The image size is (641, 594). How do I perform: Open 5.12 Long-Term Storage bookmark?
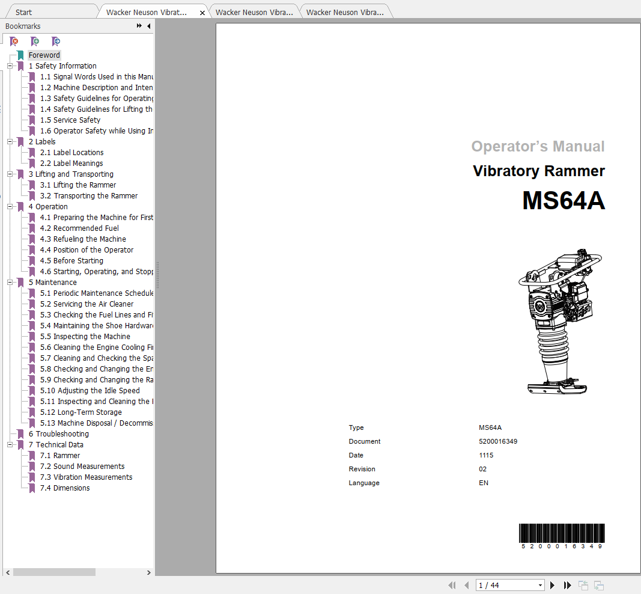coord(81,412)
